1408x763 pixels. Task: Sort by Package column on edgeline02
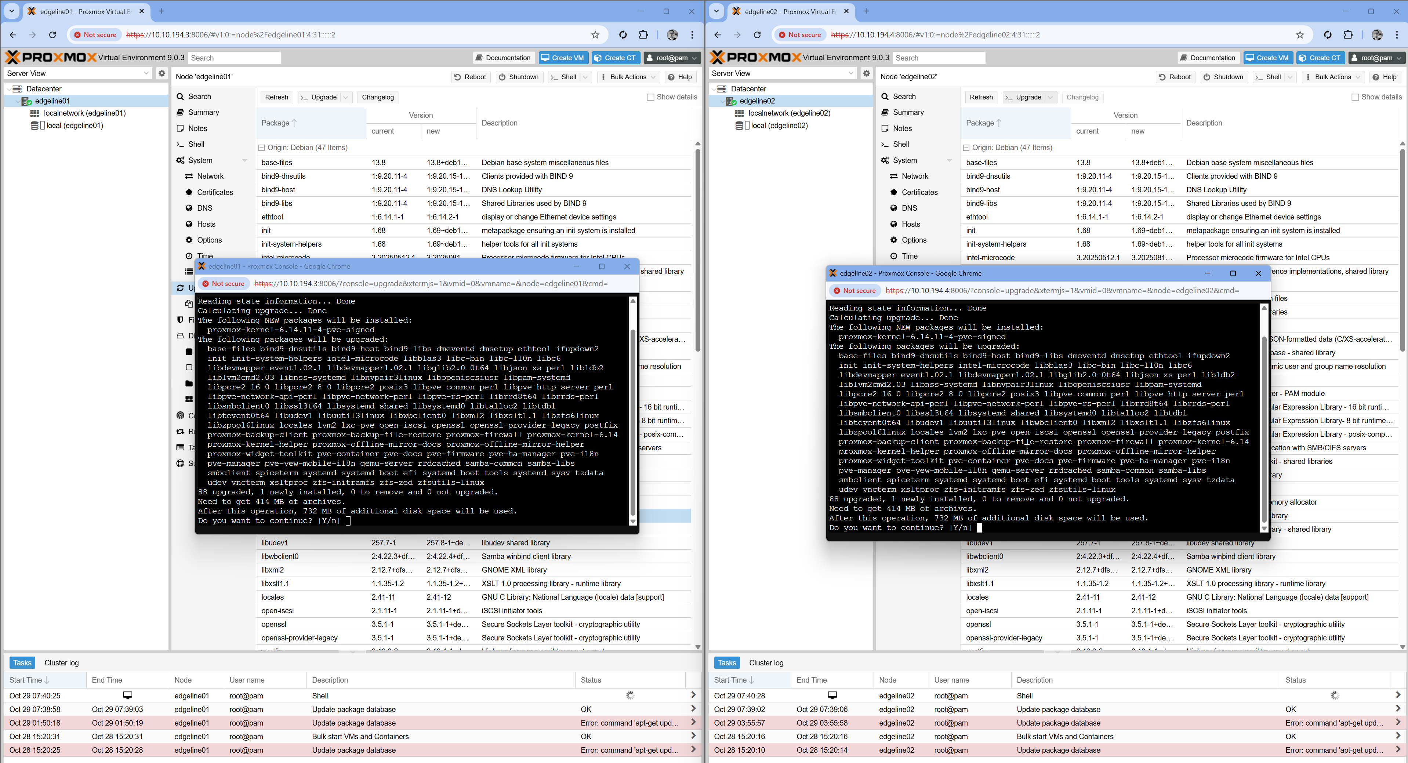pos(1015,123)
